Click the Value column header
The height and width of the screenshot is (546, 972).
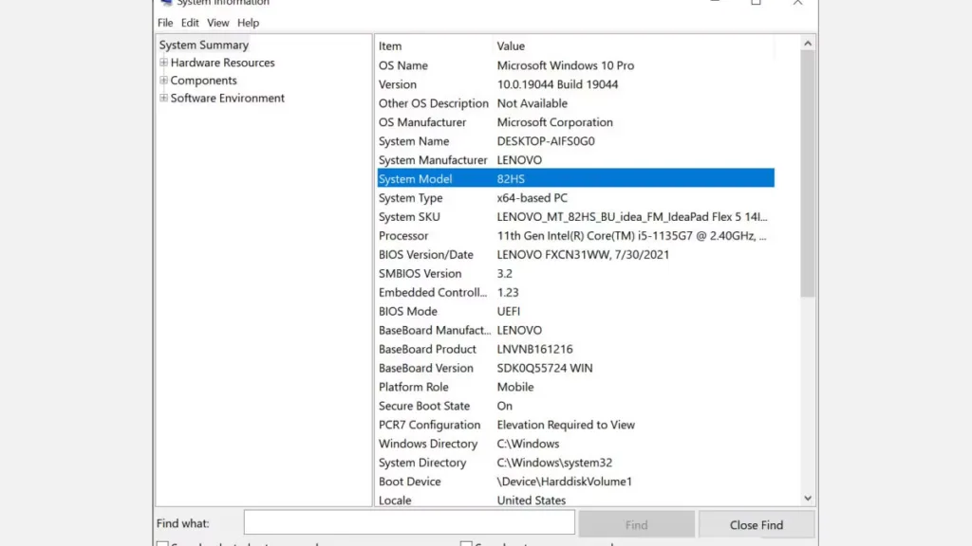click(634, 45)
